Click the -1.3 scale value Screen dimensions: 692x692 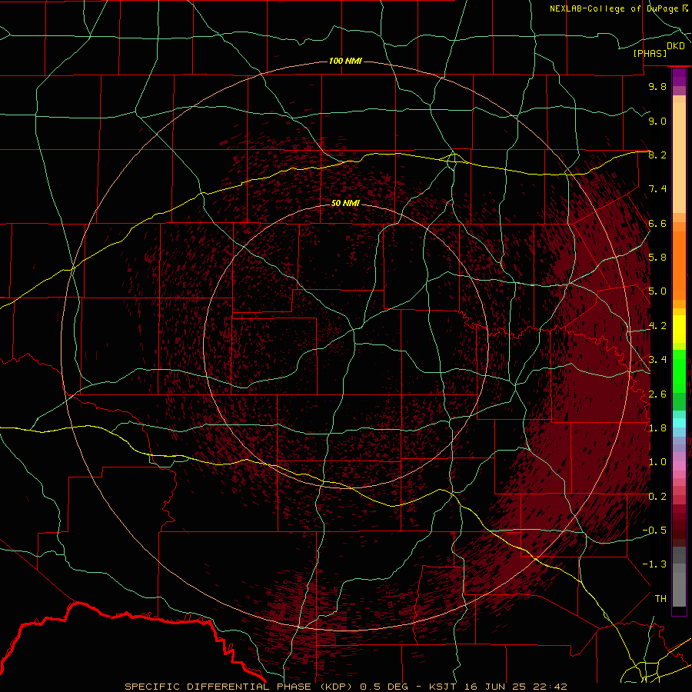coord(654,564)
